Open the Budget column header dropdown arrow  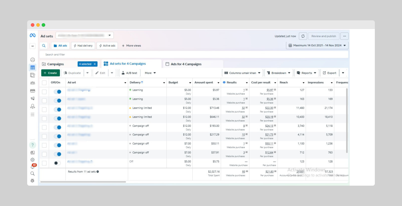(190, 83)
